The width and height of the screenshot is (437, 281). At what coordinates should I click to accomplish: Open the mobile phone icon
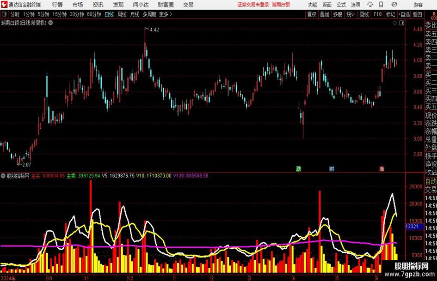(x=381, y=5)
